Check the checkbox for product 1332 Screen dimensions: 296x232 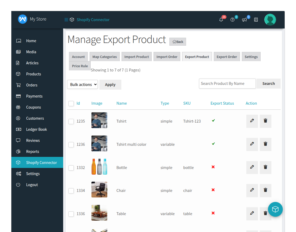pyautogui.click(x=71, y=168)
